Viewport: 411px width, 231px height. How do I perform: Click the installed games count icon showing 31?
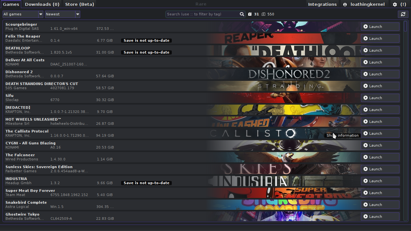coord(250,14)
